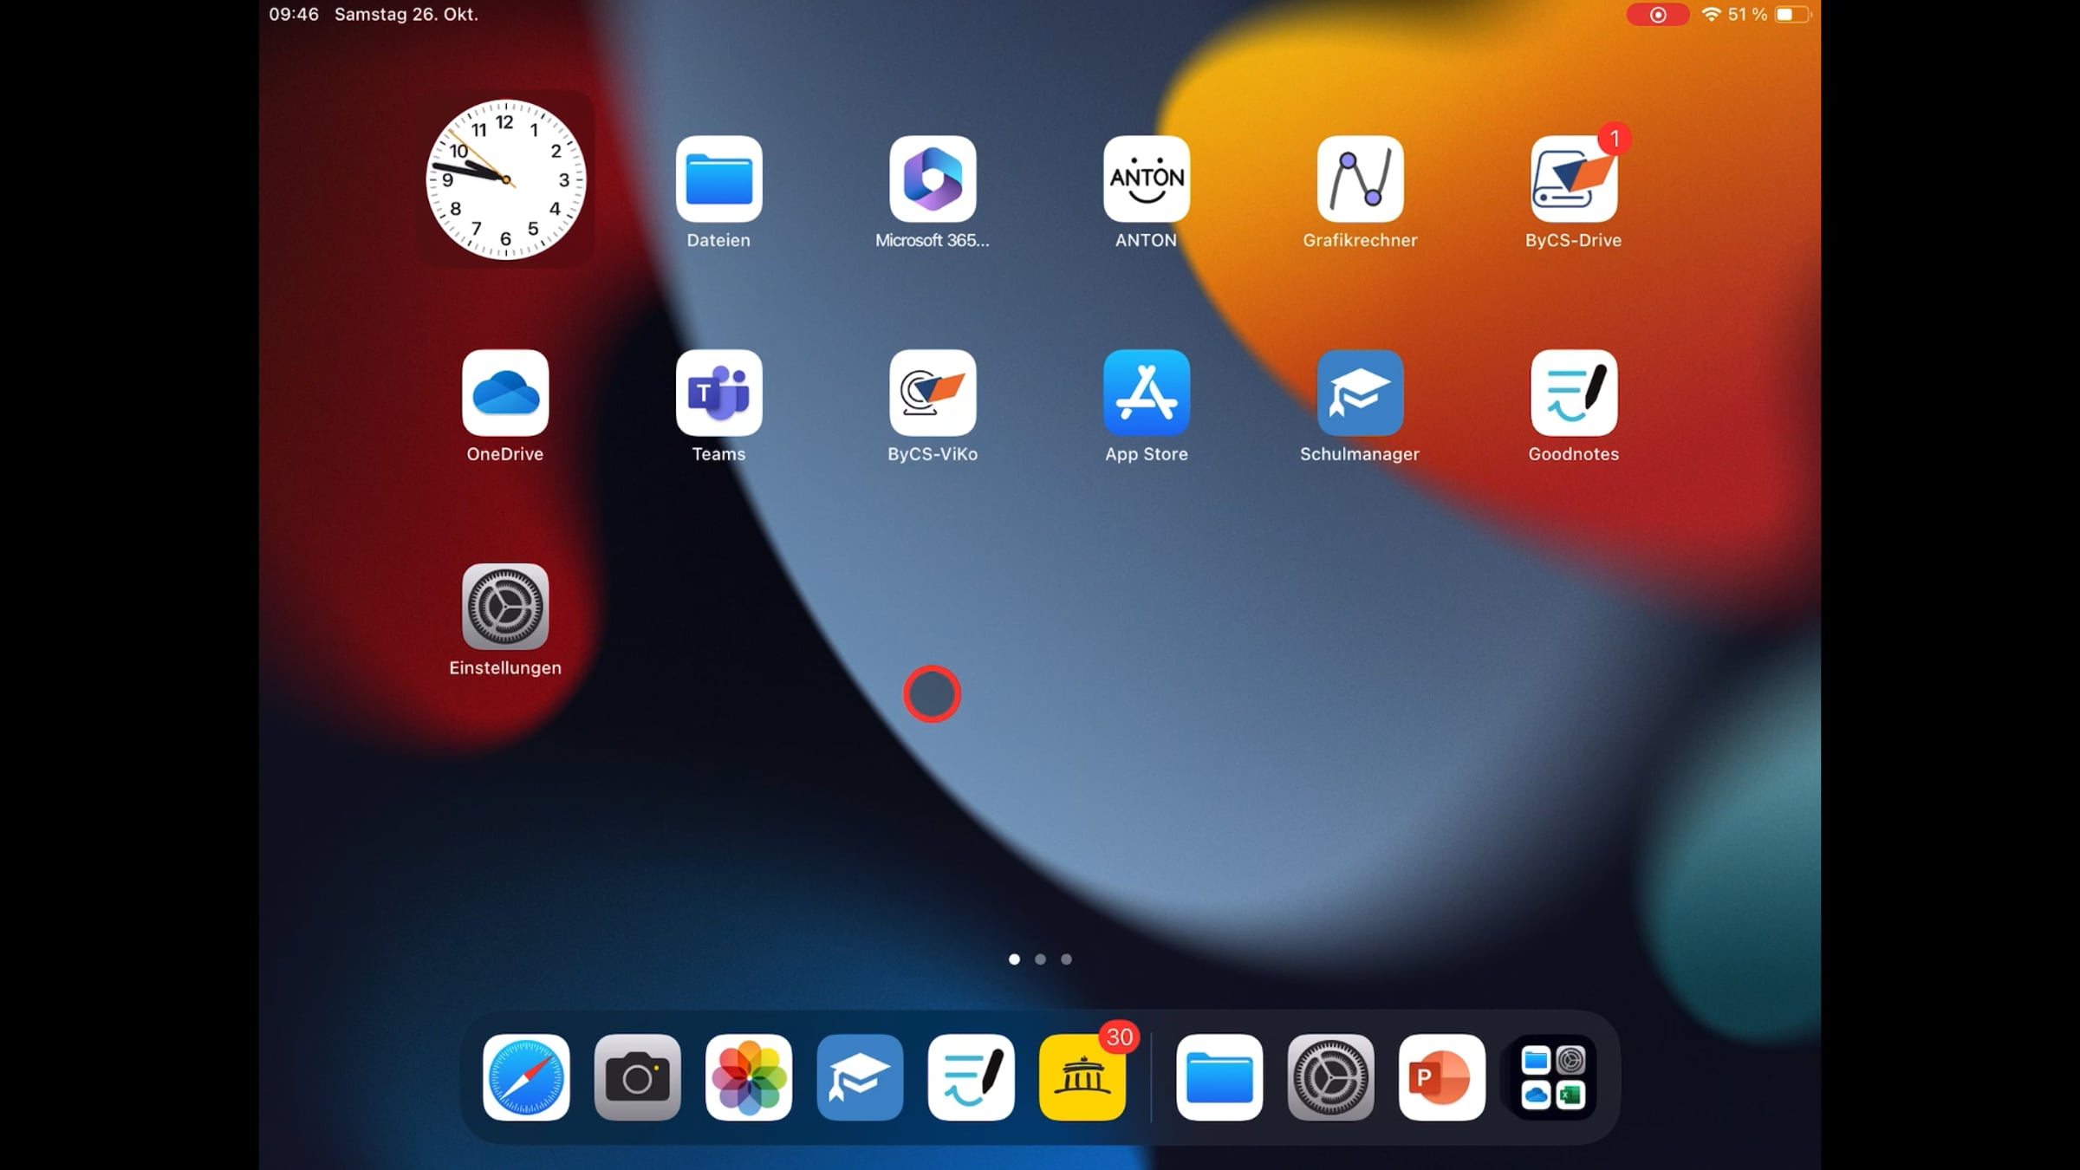Open the Dateien app on the home screen
The height and width of the screenshot is (1170, 2080).
pos(718,179)
